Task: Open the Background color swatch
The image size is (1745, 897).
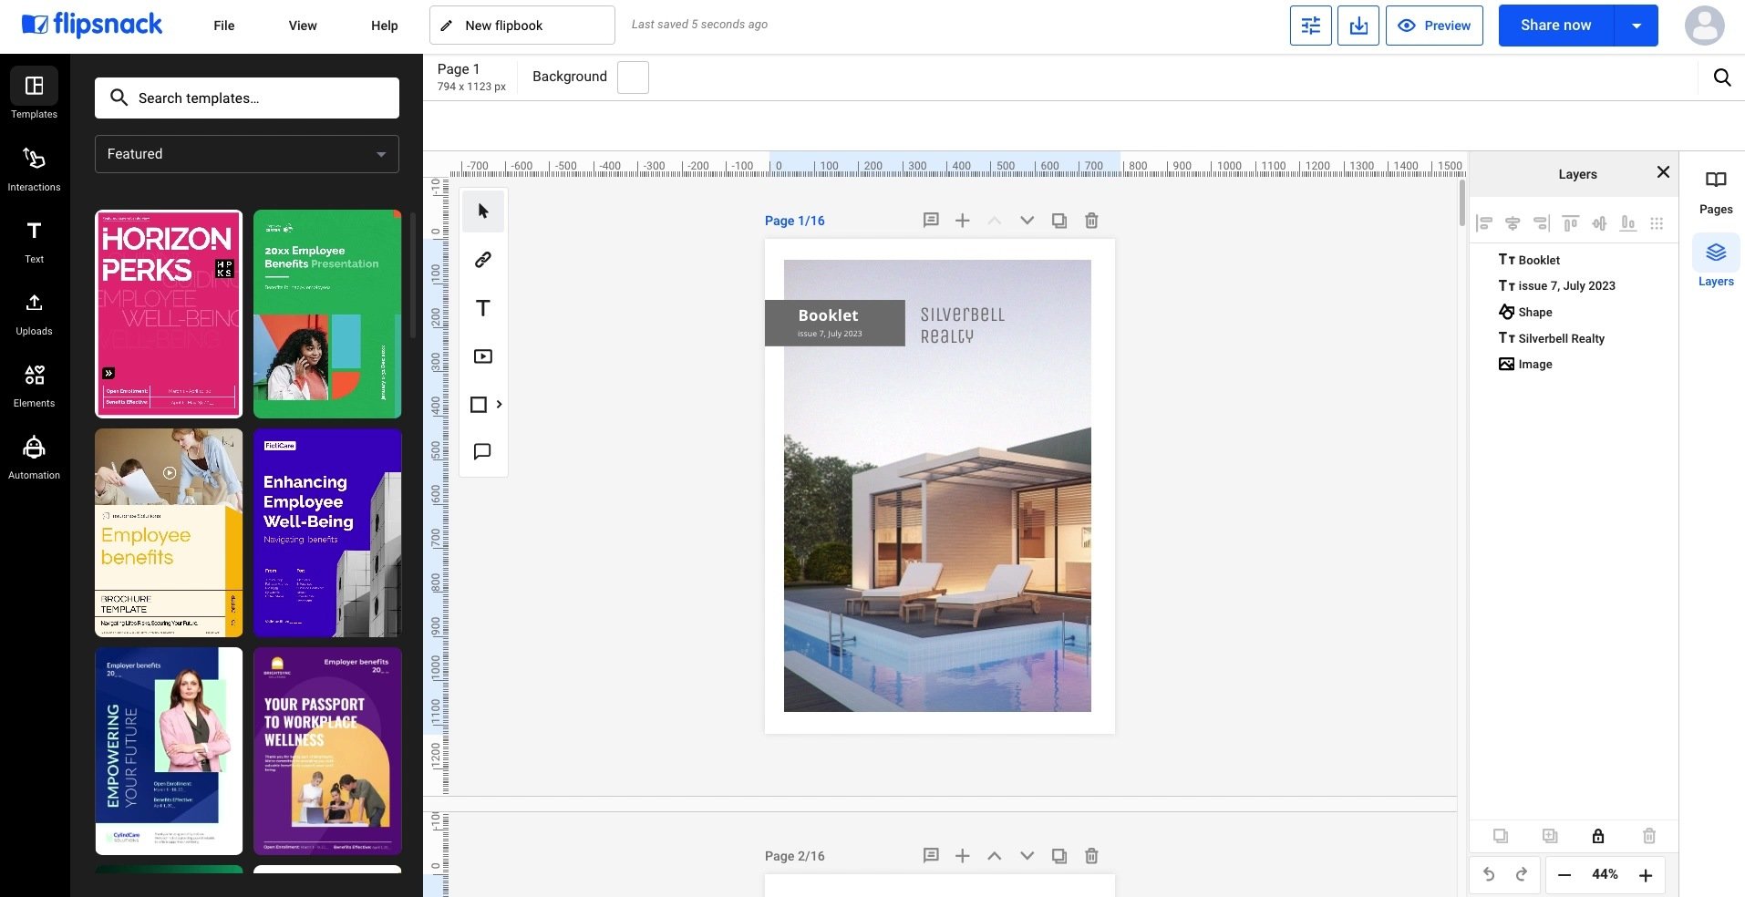Action: [x=633, y=77]
